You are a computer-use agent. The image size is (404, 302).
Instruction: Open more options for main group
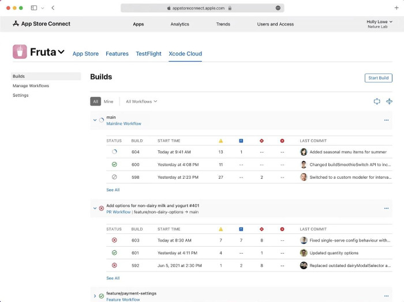(x=386, y=120)
